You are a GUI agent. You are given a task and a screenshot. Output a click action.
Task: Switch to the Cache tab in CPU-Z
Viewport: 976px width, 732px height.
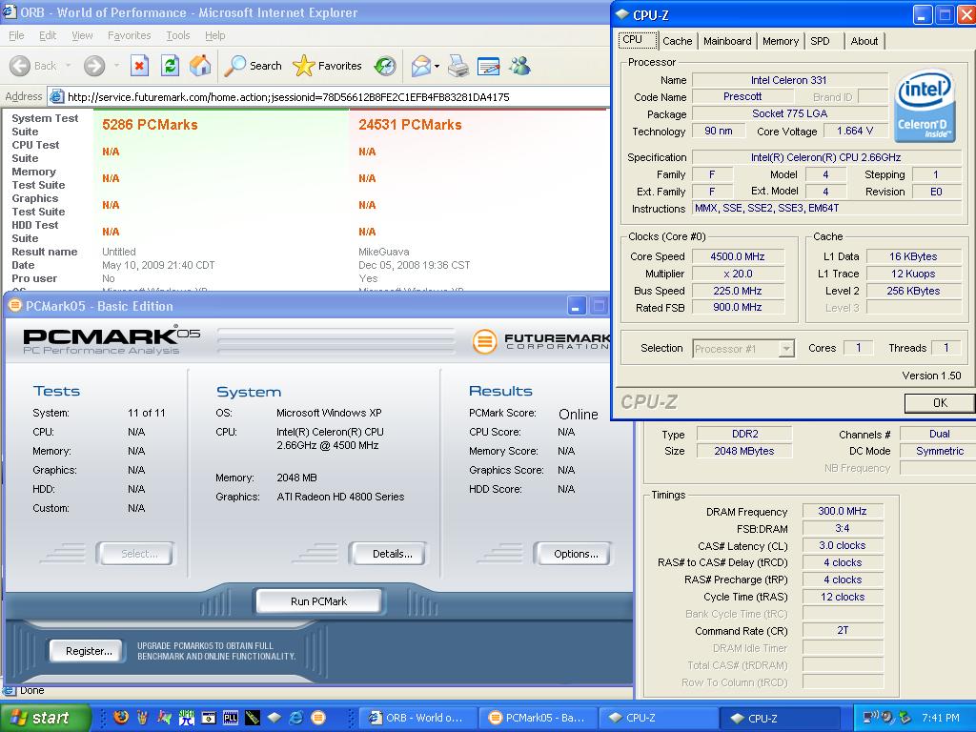[678, 41]
